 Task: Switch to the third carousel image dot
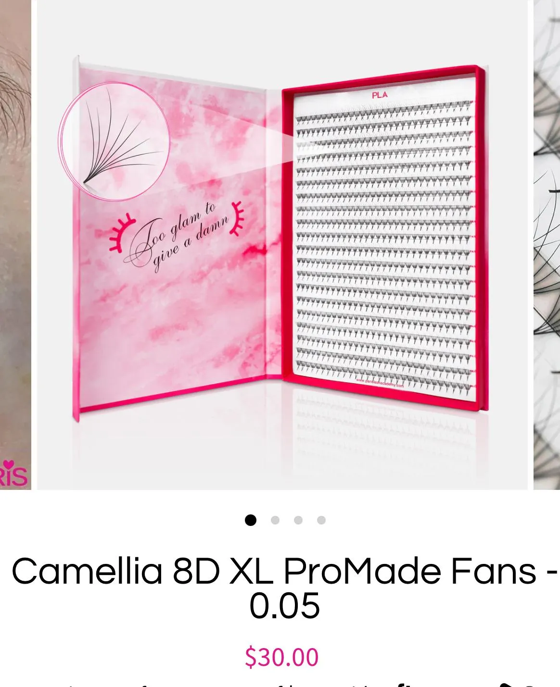click(x=298, y=520)
